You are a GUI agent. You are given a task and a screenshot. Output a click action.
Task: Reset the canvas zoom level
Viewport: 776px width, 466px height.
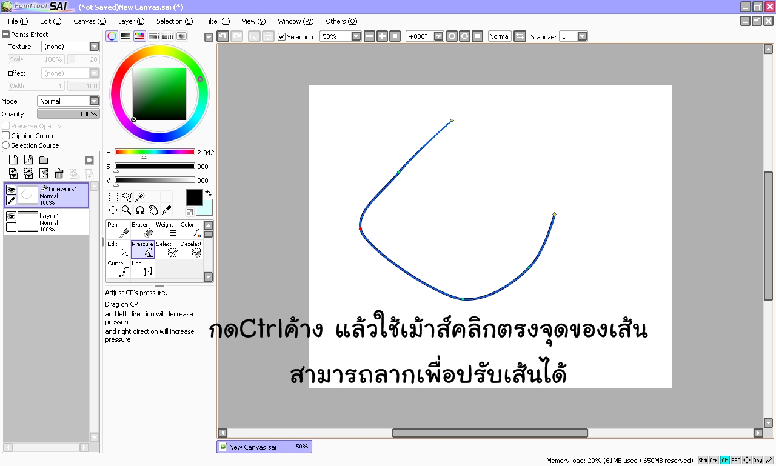(395, 36)
